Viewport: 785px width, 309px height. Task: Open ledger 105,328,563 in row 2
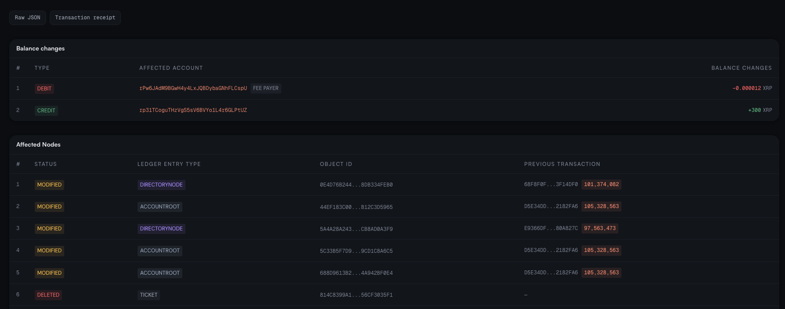pyautogui.click(x=601, y=206)
